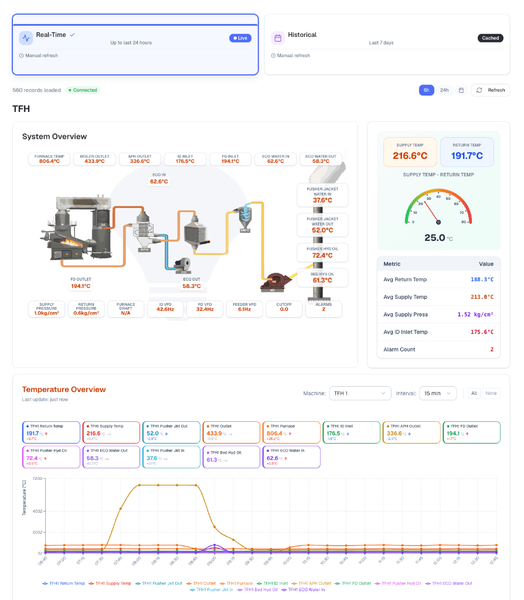Toggle TFH1 Supply Temp series card

click(x=111, y=432)
